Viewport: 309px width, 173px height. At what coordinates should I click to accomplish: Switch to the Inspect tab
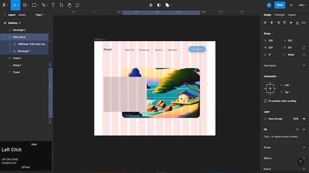point(292,15)
